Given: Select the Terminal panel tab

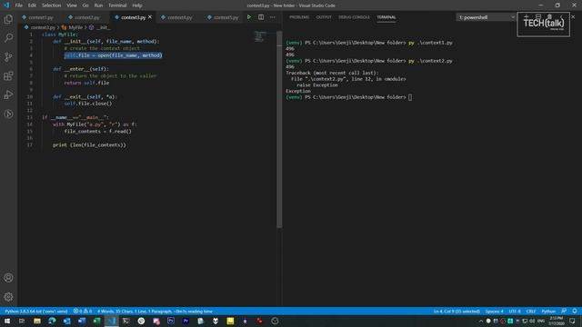Looking at the screenshot, I should [x=386, y=17].
